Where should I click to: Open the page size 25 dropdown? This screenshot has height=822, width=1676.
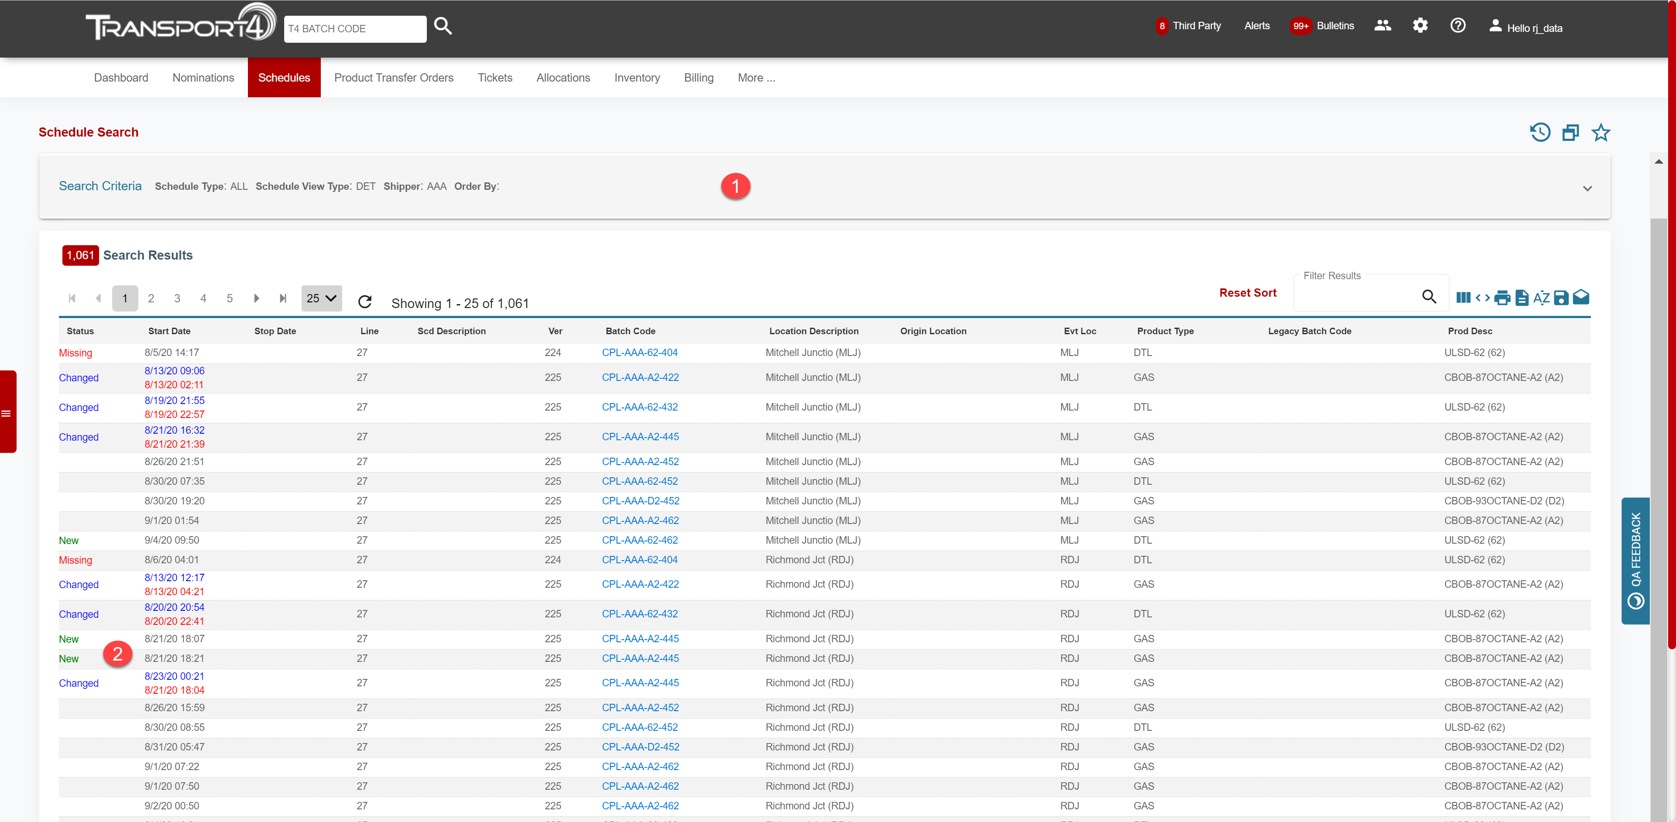321,298
